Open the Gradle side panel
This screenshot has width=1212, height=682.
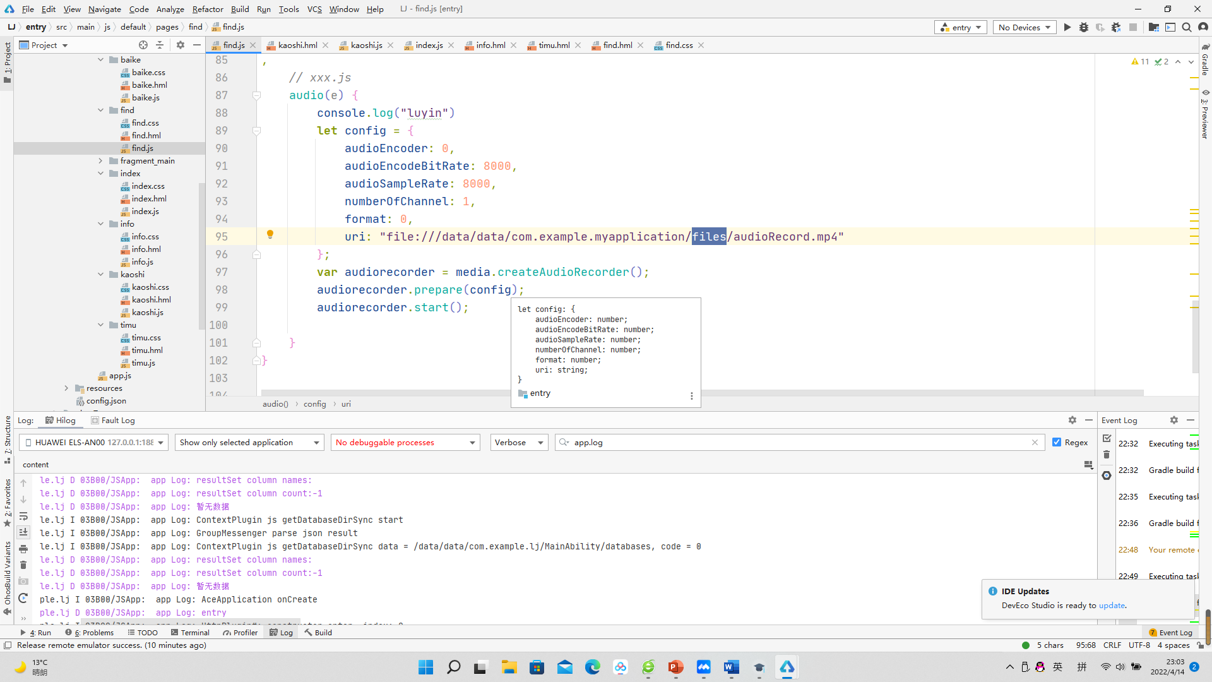[1205, 60]
